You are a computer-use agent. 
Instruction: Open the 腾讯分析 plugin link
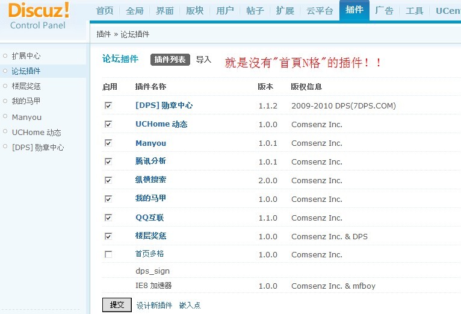coord(150,161)
